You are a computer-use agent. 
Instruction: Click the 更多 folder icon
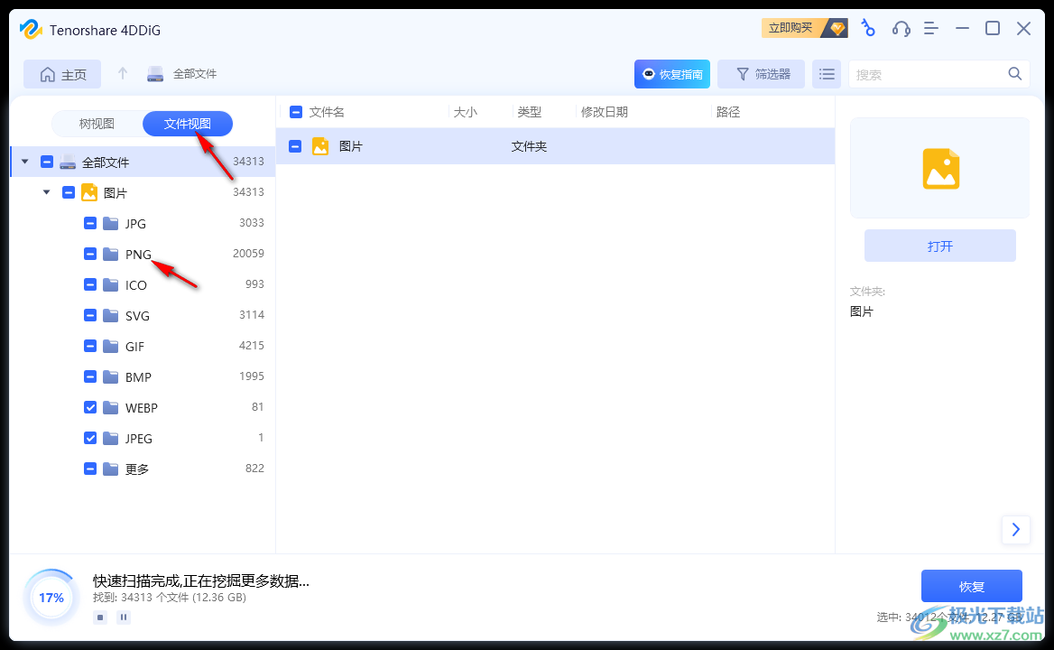pyautogui.click(x=111, y=469)
